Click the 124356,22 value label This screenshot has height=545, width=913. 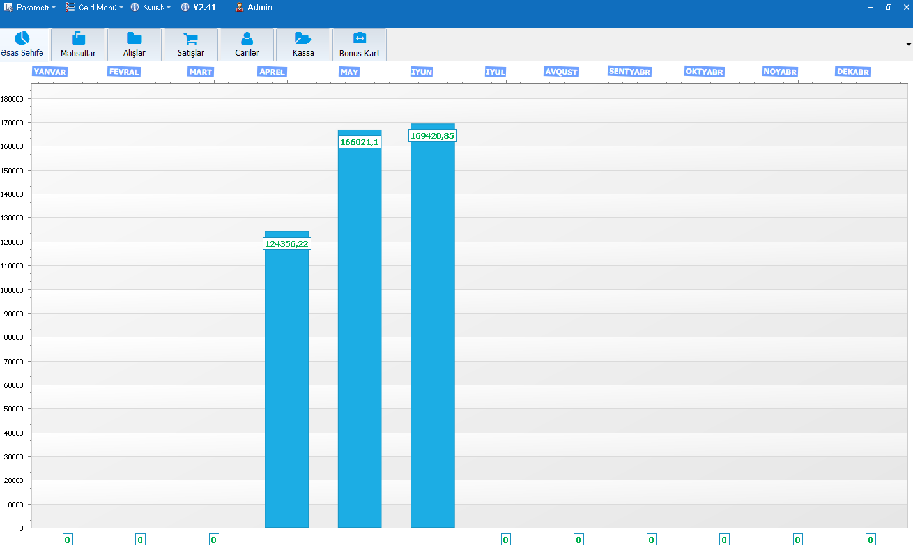(x=287, y=243)
